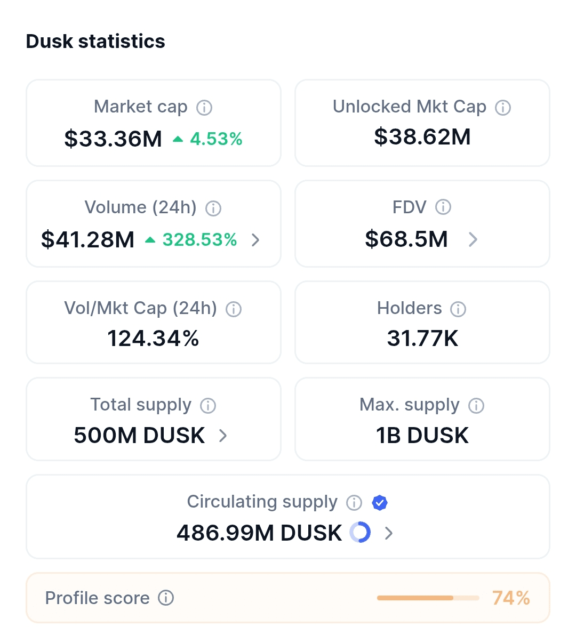The height and width of the screenshot is (627, 576).
Task: Click the blue verified badge icon
Action: point(380,503)
